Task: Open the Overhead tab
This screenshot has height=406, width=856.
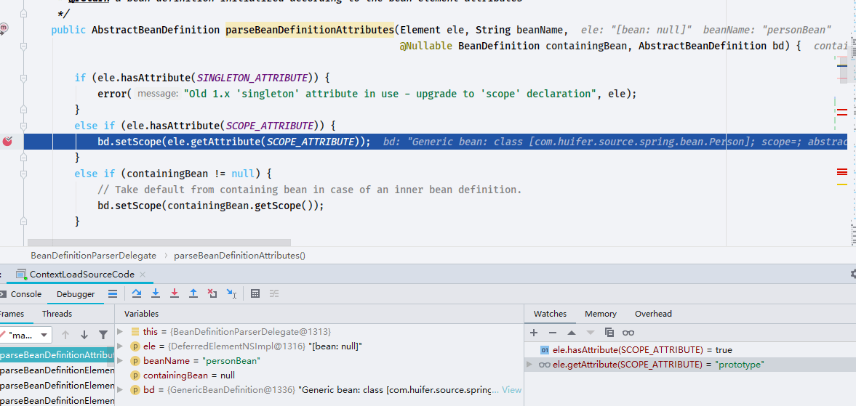Action: tap(653, 314)
